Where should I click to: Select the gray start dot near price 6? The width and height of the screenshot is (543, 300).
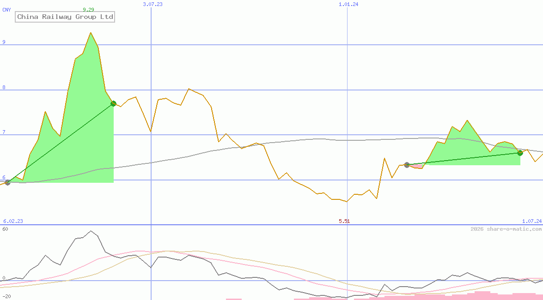point(7,182)
